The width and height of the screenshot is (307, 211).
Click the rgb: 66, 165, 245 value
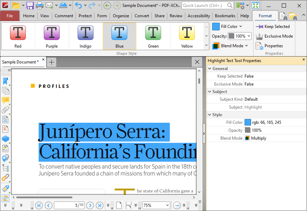pyautogui.click(x=267, y=122)
